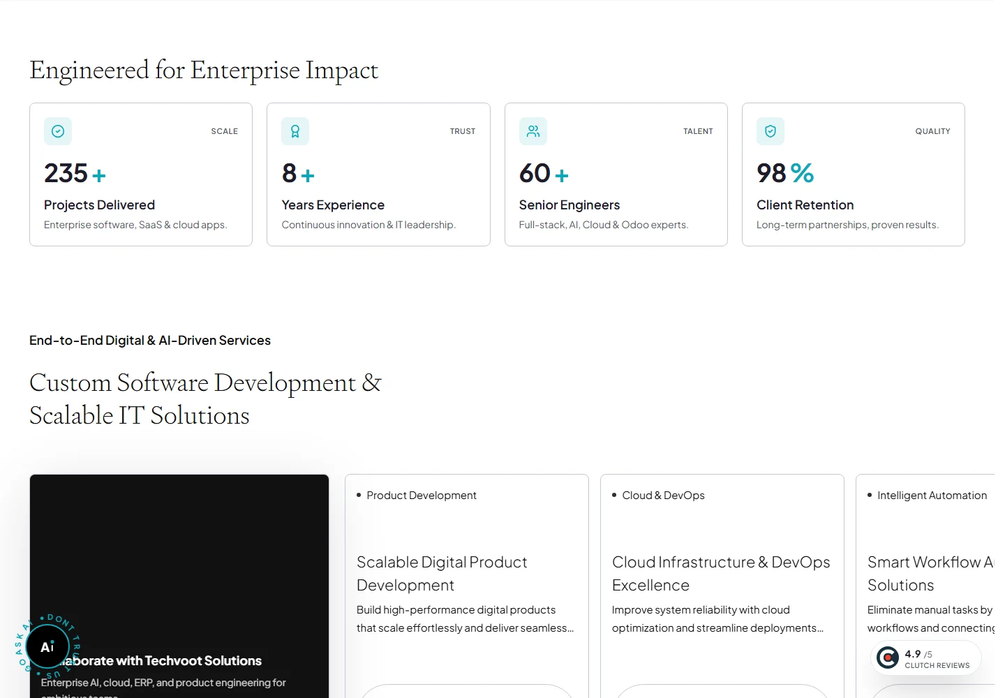Click the award ribbon icon in Years Experience card
Screen dimensions: 1005x698
(x=295, y=131)
